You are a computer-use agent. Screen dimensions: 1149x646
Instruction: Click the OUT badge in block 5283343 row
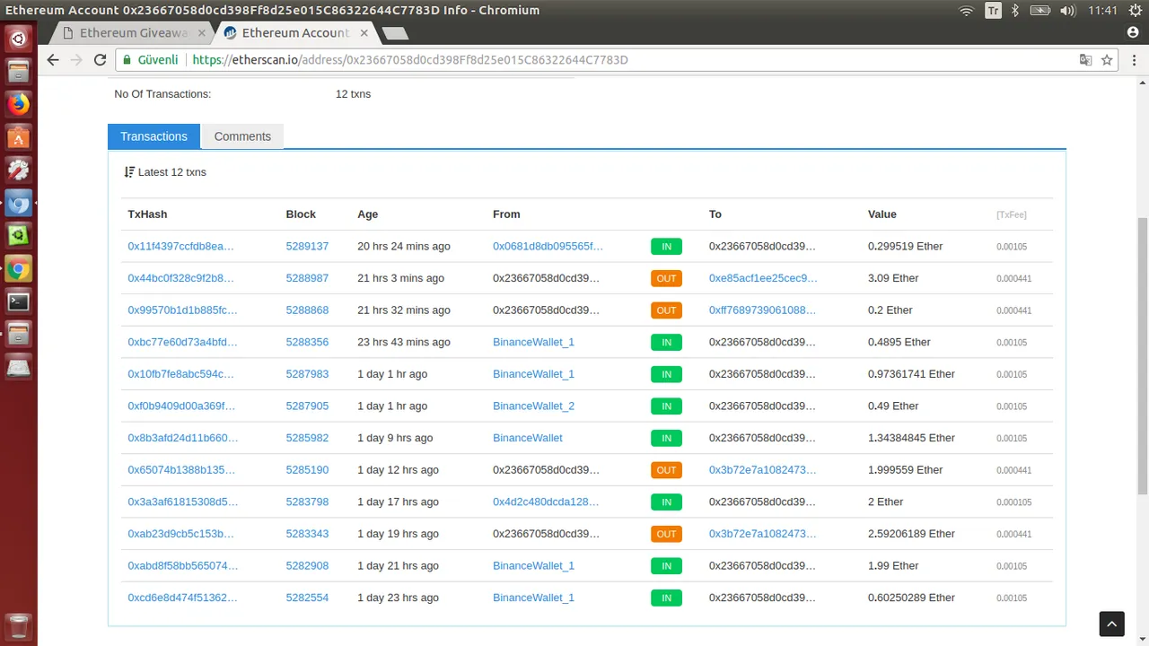(666, 534)
